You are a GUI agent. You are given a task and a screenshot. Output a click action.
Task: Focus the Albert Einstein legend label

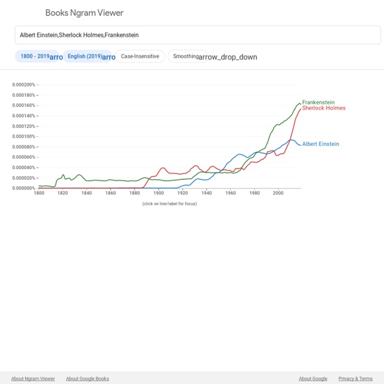(321, 144)
